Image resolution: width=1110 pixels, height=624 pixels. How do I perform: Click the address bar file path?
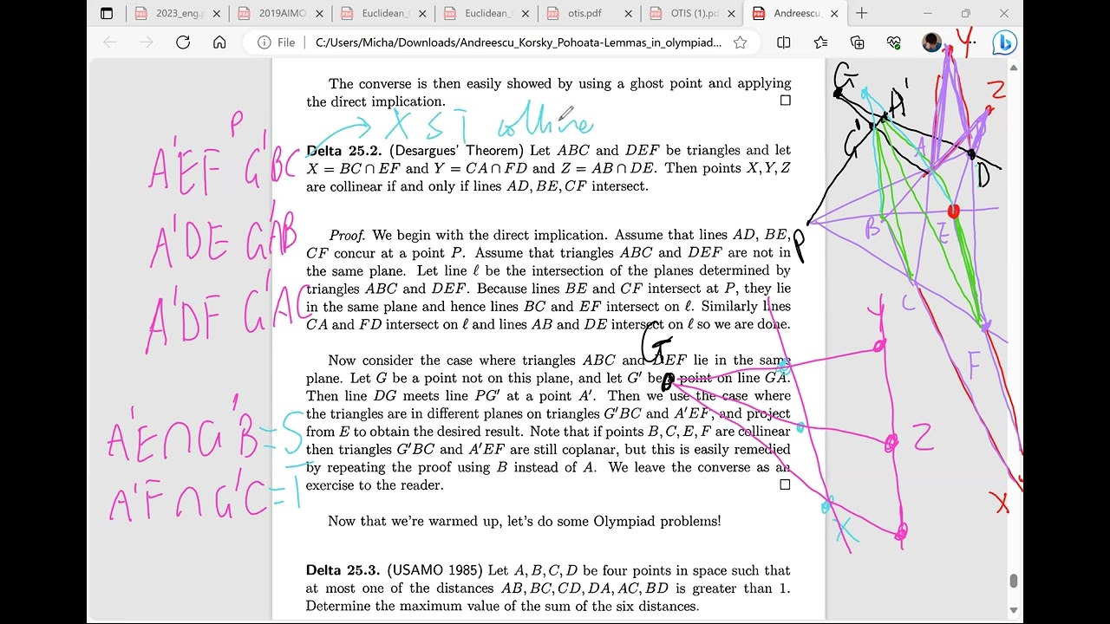pyautogui.click(x=518, y=42)
